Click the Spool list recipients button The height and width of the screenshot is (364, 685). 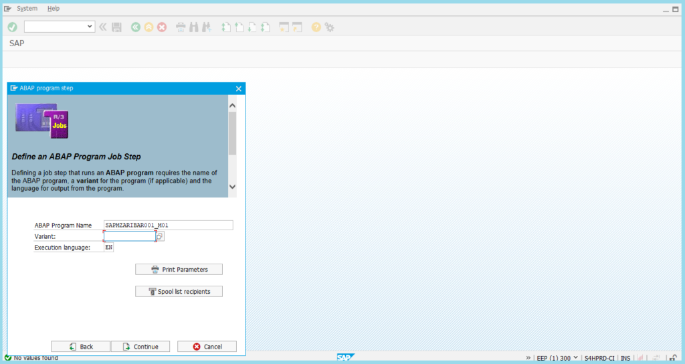(179, 291)
